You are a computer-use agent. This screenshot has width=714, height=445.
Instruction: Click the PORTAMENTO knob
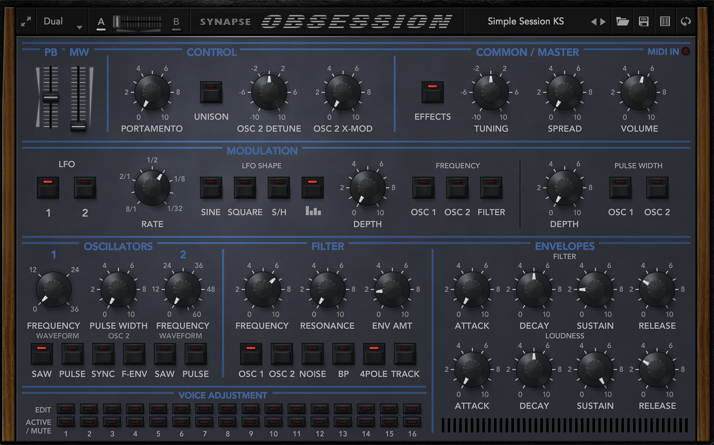[152, 92]
